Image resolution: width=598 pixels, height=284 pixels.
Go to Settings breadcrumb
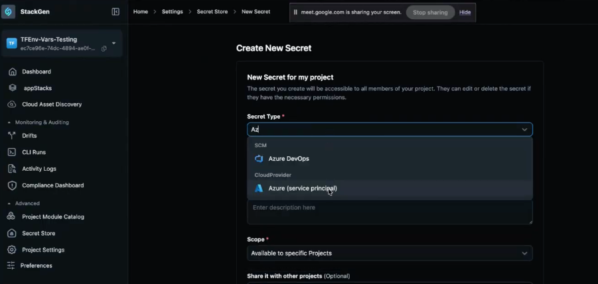point(173,12)
